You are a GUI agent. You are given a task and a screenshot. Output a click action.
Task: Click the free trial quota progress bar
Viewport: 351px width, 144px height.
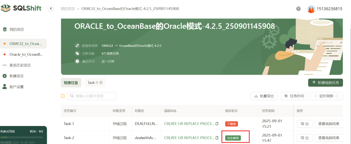[x=22, y=137]
